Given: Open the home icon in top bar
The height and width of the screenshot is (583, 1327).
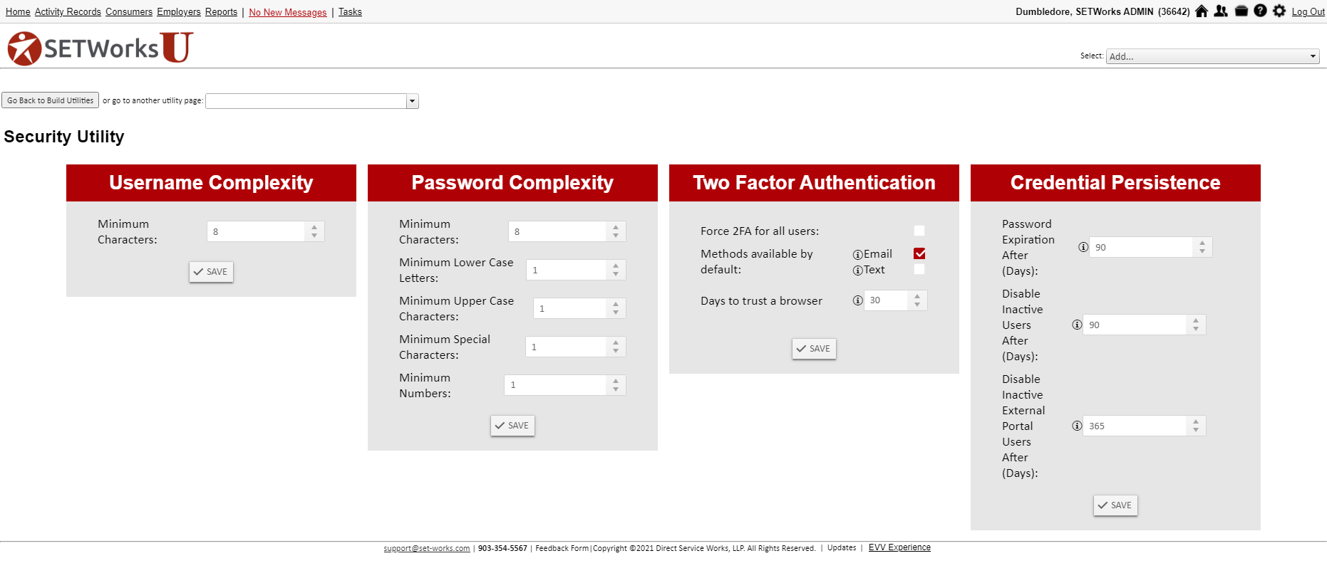Looking at the screenshot, I should (1202, 11).
